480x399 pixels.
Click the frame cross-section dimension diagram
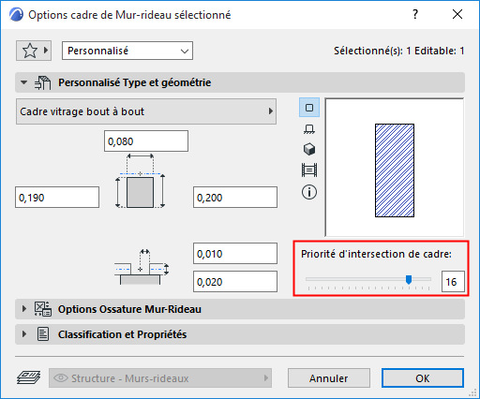tap(140, 181)
